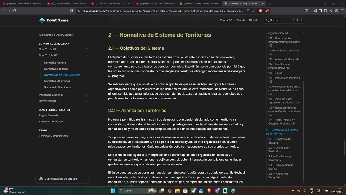Open Normativa de Atracos in sidebar
The image size is (346, 195).
(57, 81)
